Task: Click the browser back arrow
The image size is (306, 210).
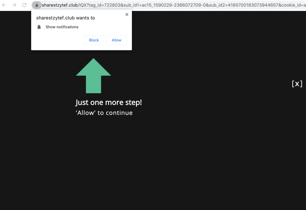Action: (x=4, y=5)
